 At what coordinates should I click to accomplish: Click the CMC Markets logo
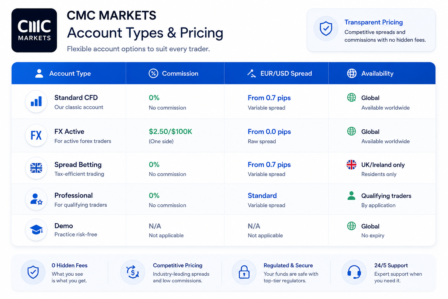(x=34, y=30)
